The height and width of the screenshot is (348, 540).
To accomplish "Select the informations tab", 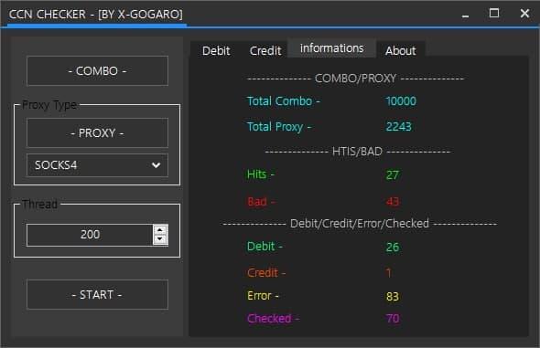I will point(331,48).
